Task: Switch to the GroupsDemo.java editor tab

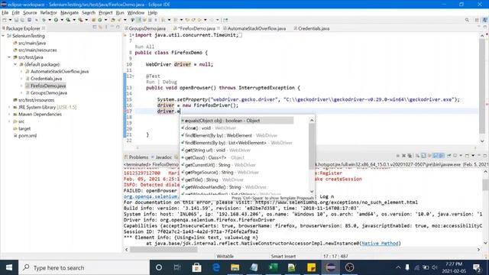Action: [x=147, y=28]
